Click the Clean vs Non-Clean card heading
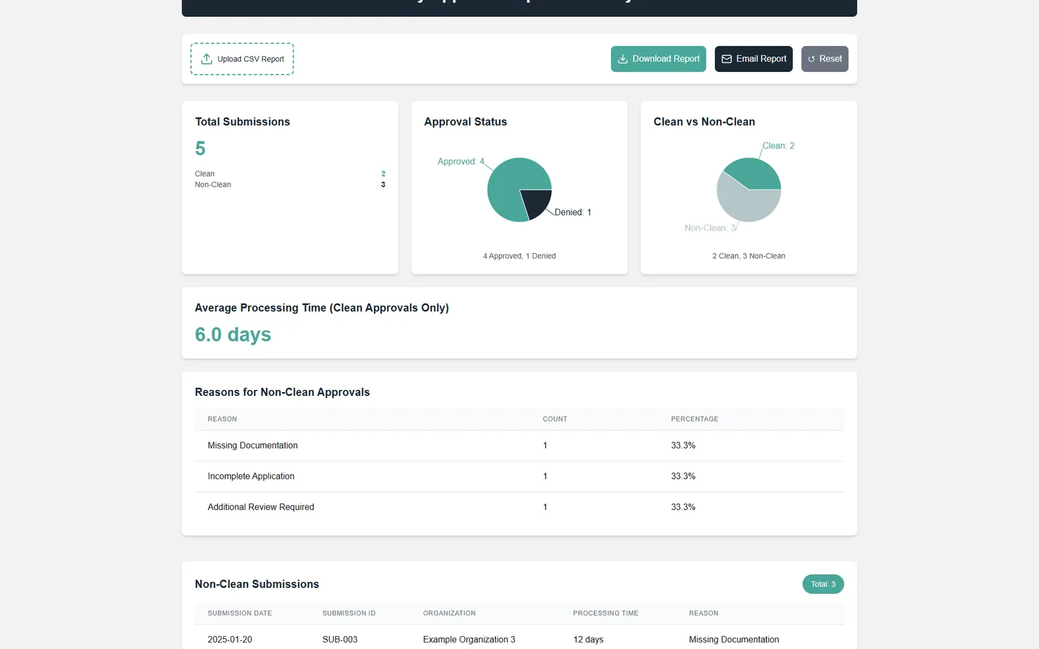Image resolution: width=1039 pixels, height=649 pixels. [705, 122]
